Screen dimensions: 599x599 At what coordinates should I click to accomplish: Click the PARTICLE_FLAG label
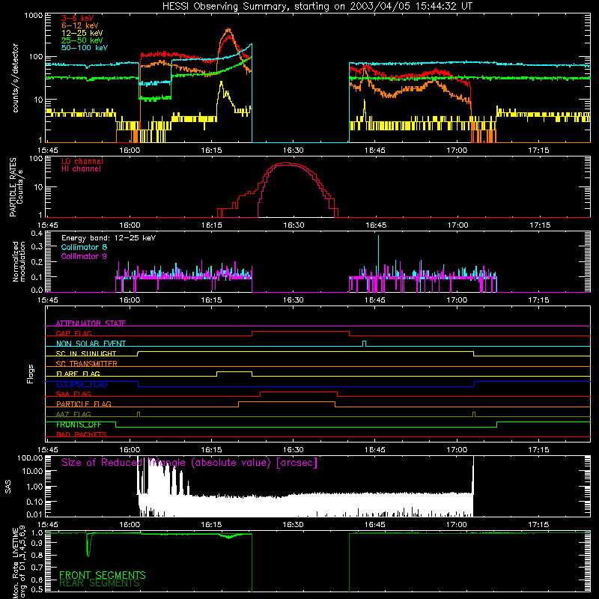pos(84,404)
